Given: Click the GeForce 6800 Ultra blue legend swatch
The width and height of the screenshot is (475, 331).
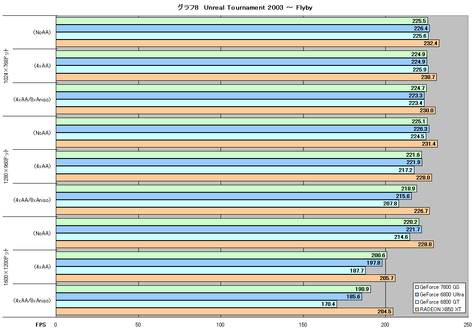Looking at the screenshot, I should 417,295.
